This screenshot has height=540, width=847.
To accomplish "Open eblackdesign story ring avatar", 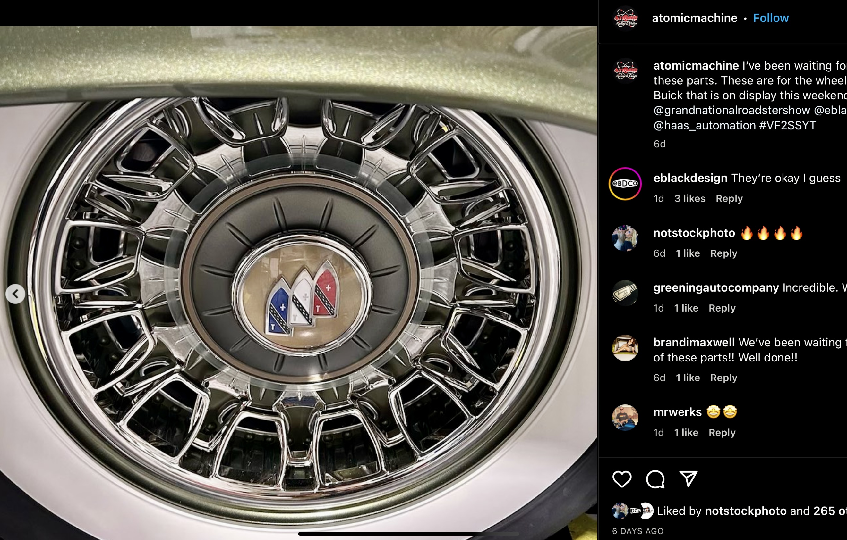I will pyautogui.click(x=625, y=184).
